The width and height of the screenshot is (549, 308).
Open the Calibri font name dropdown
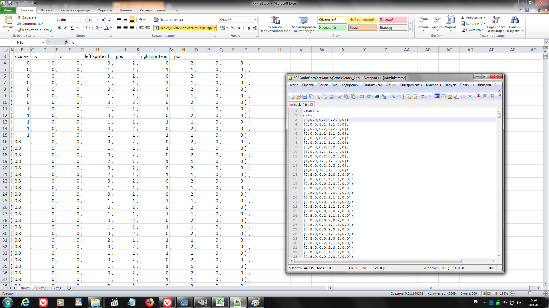coord(85,20)
